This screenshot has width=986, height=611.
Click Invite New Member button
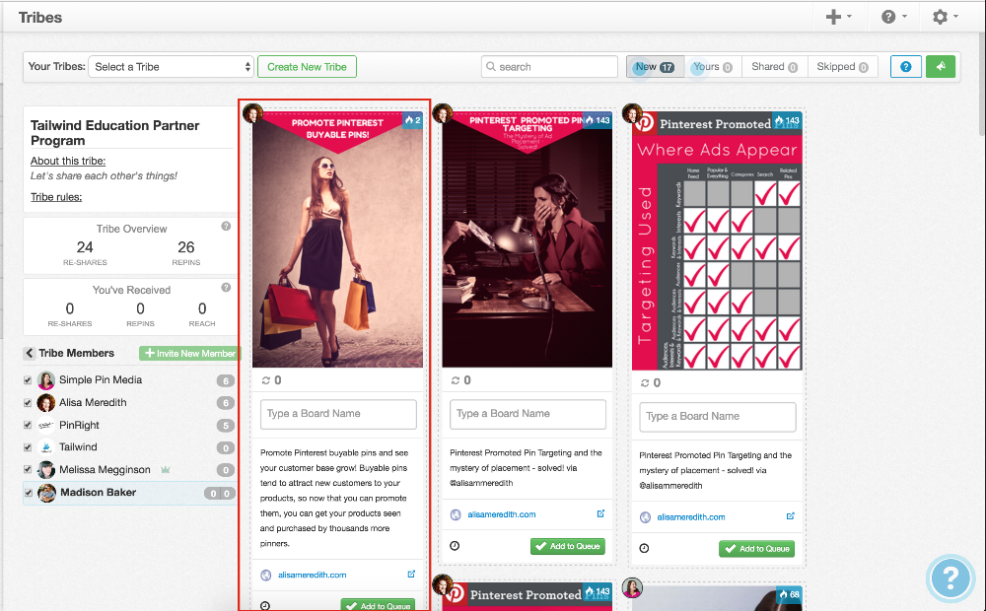click(190, 353)
